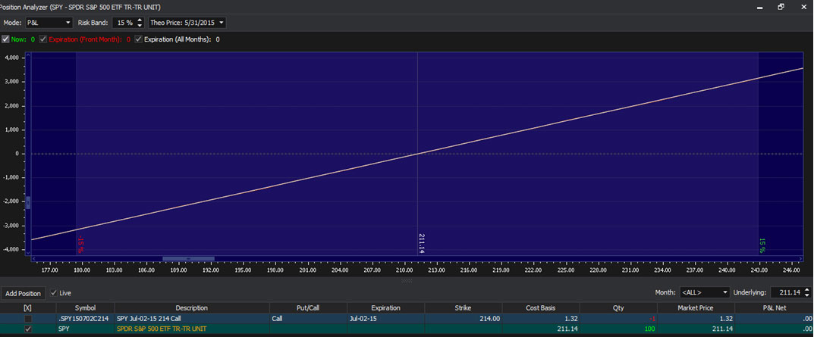Toggle Expiration (Front Month) checkbox
Screen dimensions: 814x337
pyautogui.click(x=43, y=39)
